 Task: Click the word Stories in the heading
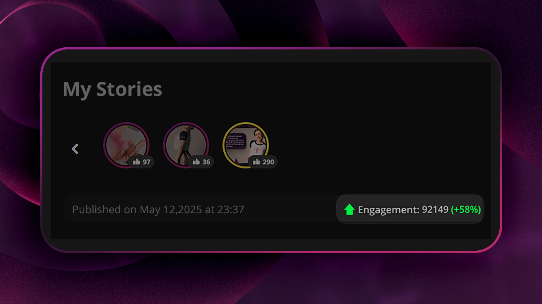click(129, 89)
